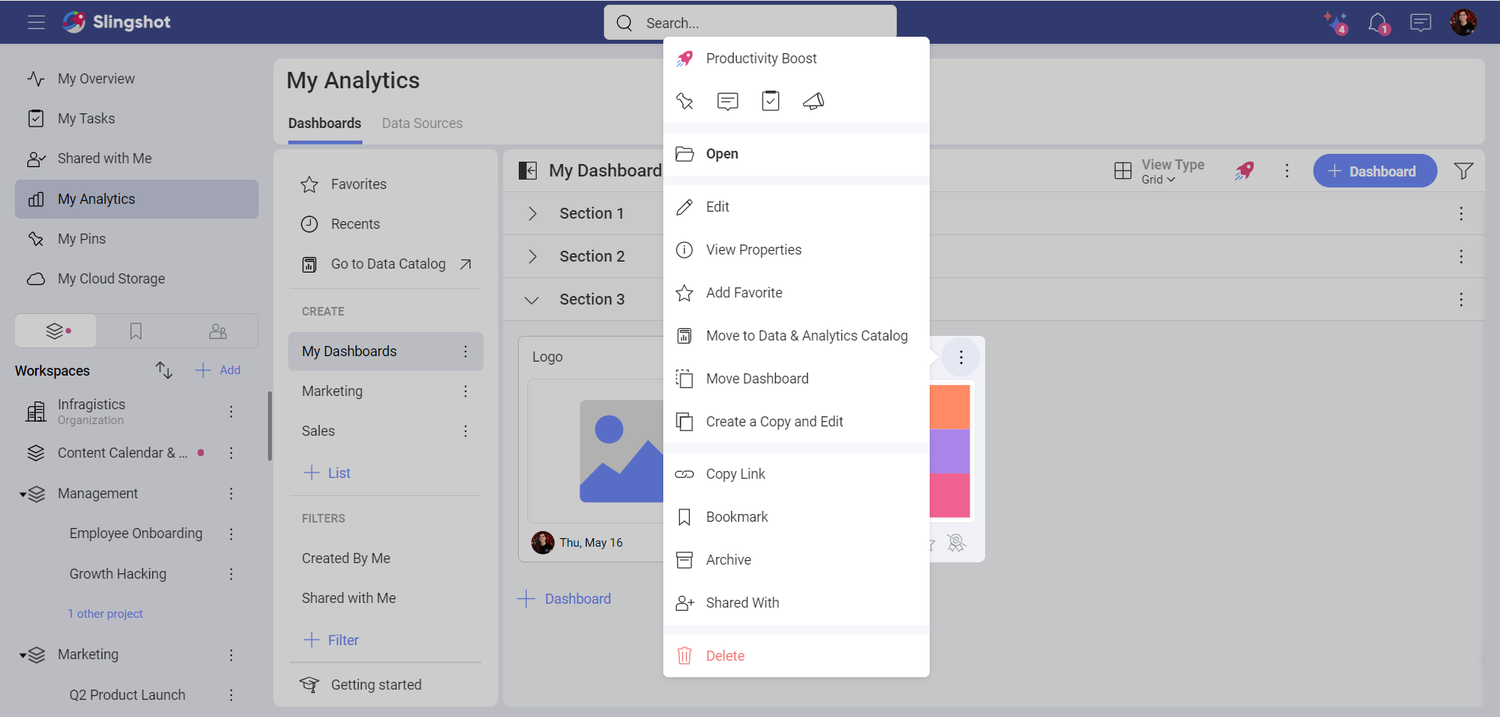The image size is (1500, 717).
Task: Select Add Favorite menu item
Action: pyautogui.click(x=796, y=293)
